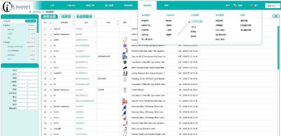The image size is (281, 136).
Task: Select 仓库列表 in the open menu
Action: pos(197,22)
